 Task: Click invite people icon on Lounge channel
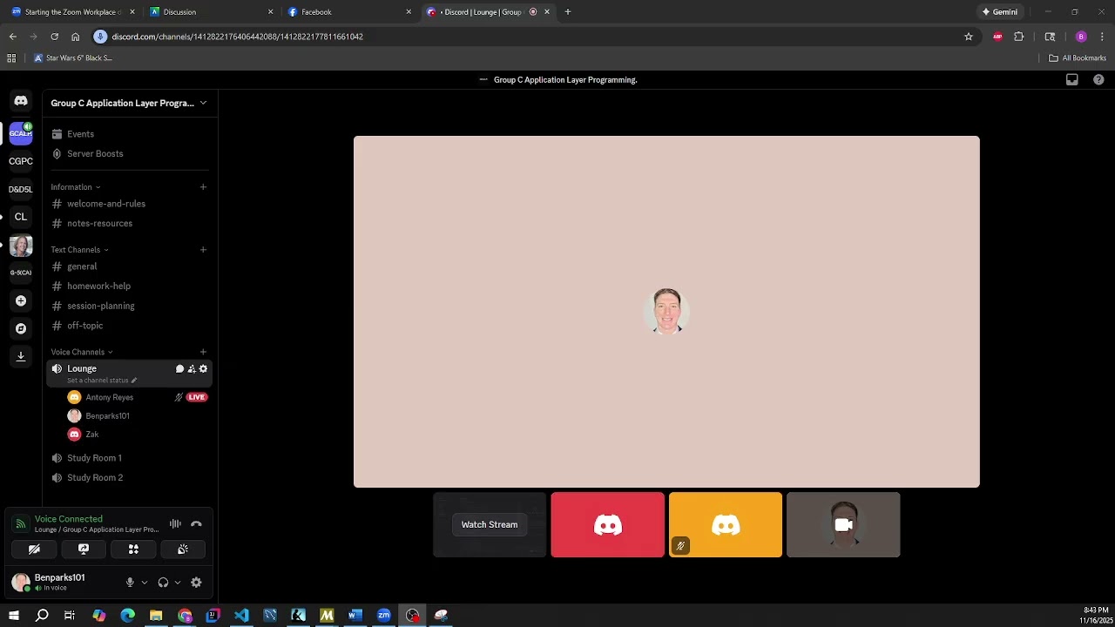click(192, 369)
